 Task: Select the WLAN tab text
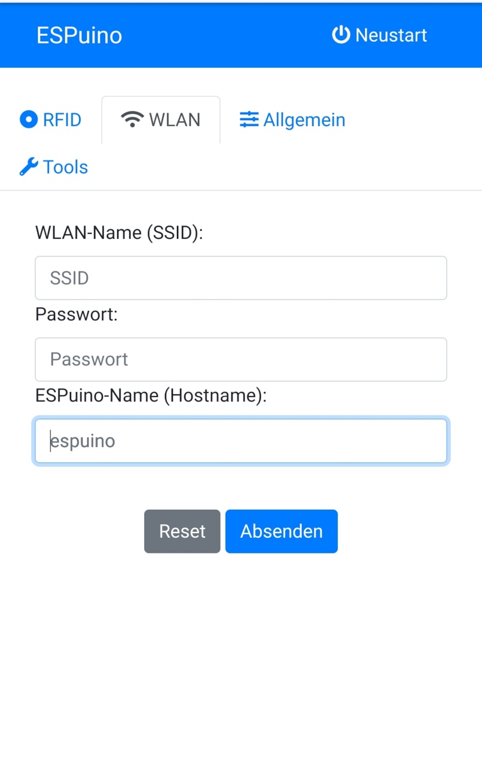(175, 120)
